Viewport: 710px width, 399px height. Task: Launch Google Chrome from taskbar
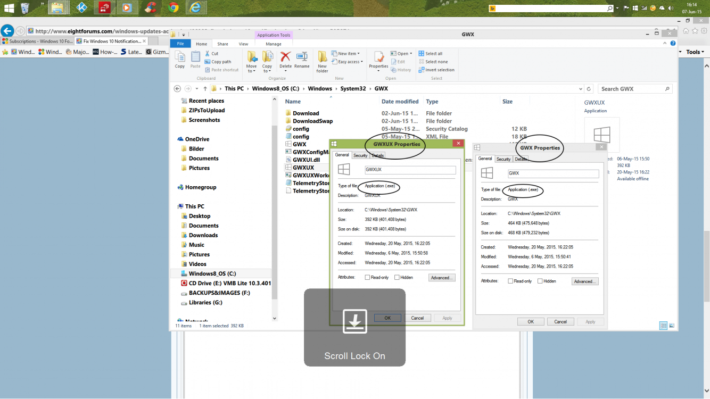pos(173,7)
